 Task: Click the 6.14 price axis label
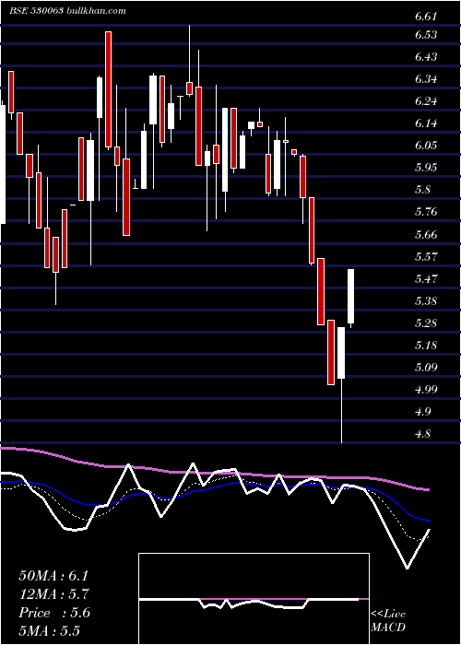click(425, 123)
